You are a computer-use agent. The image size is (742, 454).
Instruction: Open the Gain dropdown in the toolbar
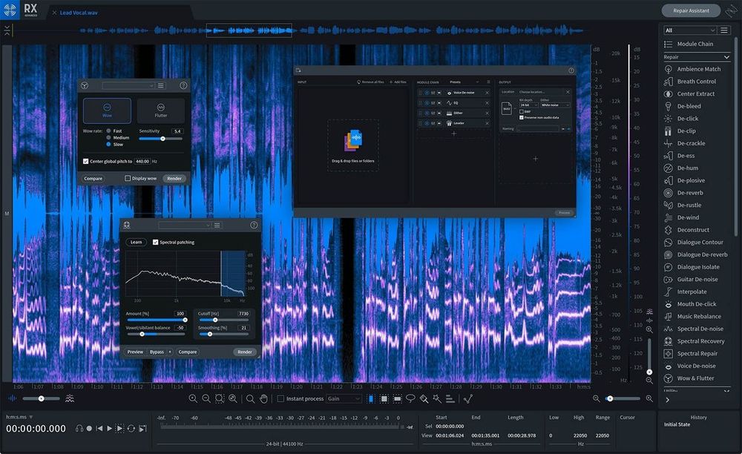coord(344,398)
